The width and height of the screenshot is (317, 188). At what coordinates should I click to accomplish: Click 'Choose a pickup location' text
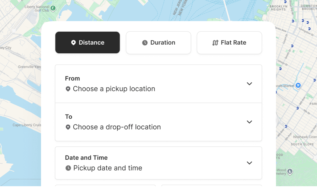click(114, 89)
